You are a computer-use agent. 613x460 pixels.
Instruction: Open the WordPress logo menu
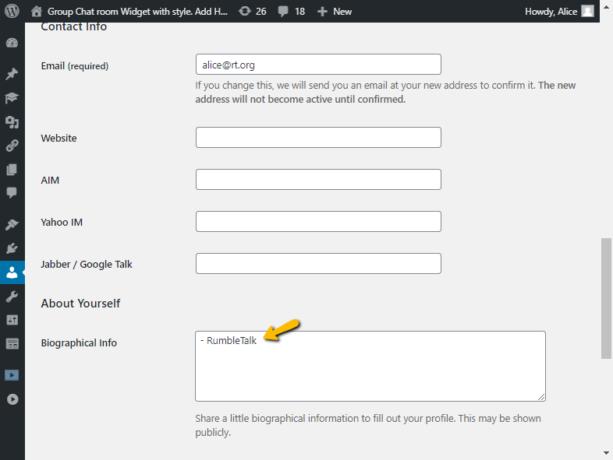pos(12,11)
